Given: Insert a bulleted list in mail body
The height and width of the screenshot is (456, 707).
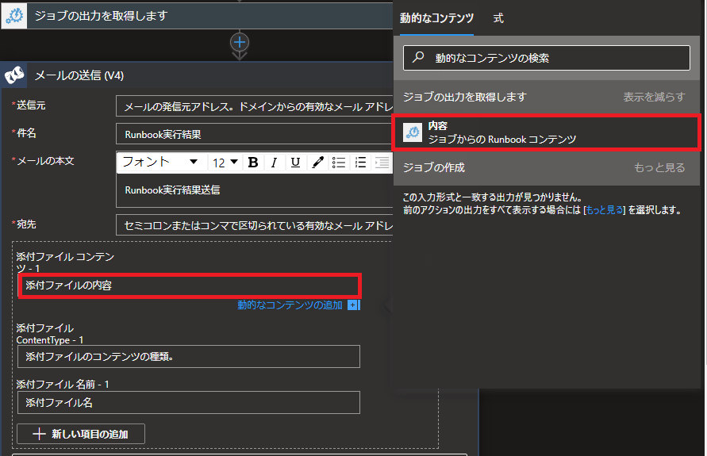Looking at the screenshot, I should tap(339, 163).
